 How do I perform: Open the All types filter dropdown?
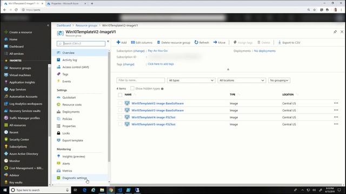(x=191, y=80)
